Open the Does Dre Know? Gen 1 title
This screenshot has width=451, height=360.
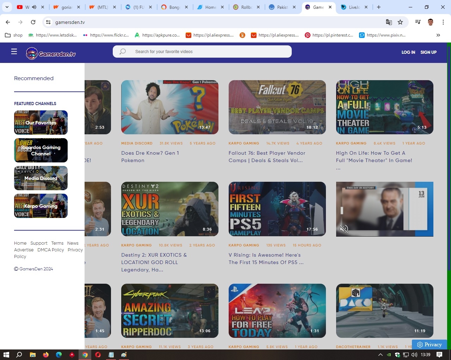click(150, 157)
